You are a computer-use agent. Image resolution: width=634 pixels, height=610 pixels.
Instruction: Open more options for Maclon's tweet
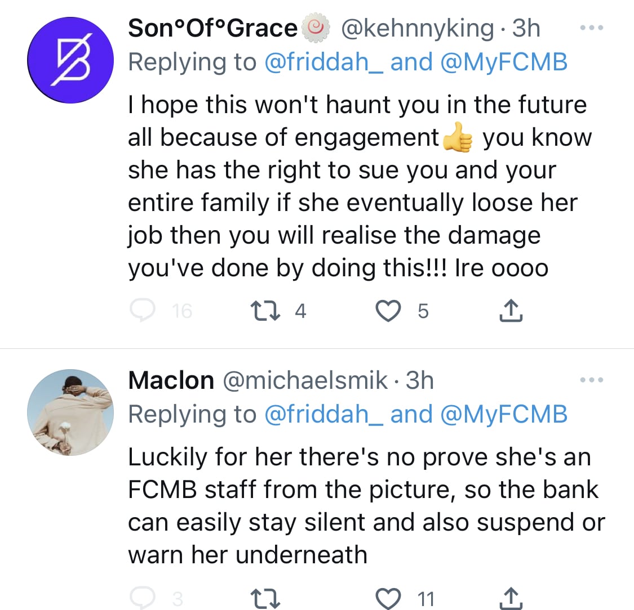coord(592,380)
